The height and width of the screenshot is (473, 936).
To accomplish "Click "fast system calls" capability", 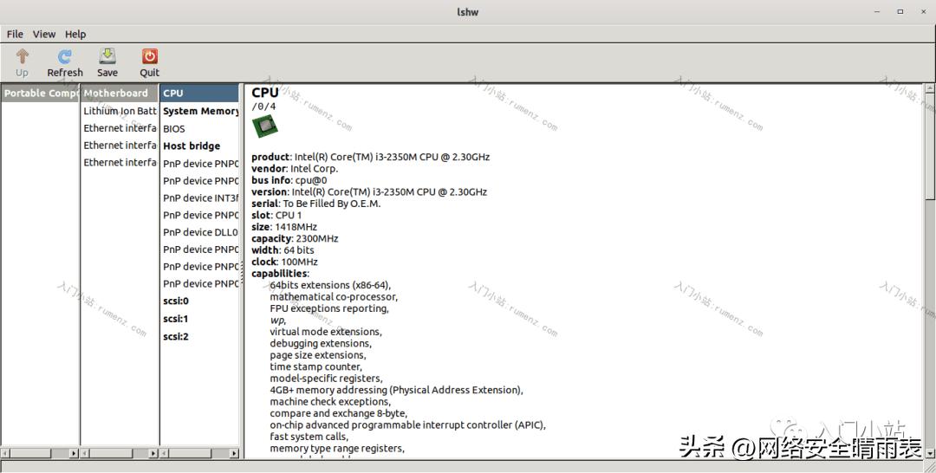I will pyautogui.click(x=309, y=437).
